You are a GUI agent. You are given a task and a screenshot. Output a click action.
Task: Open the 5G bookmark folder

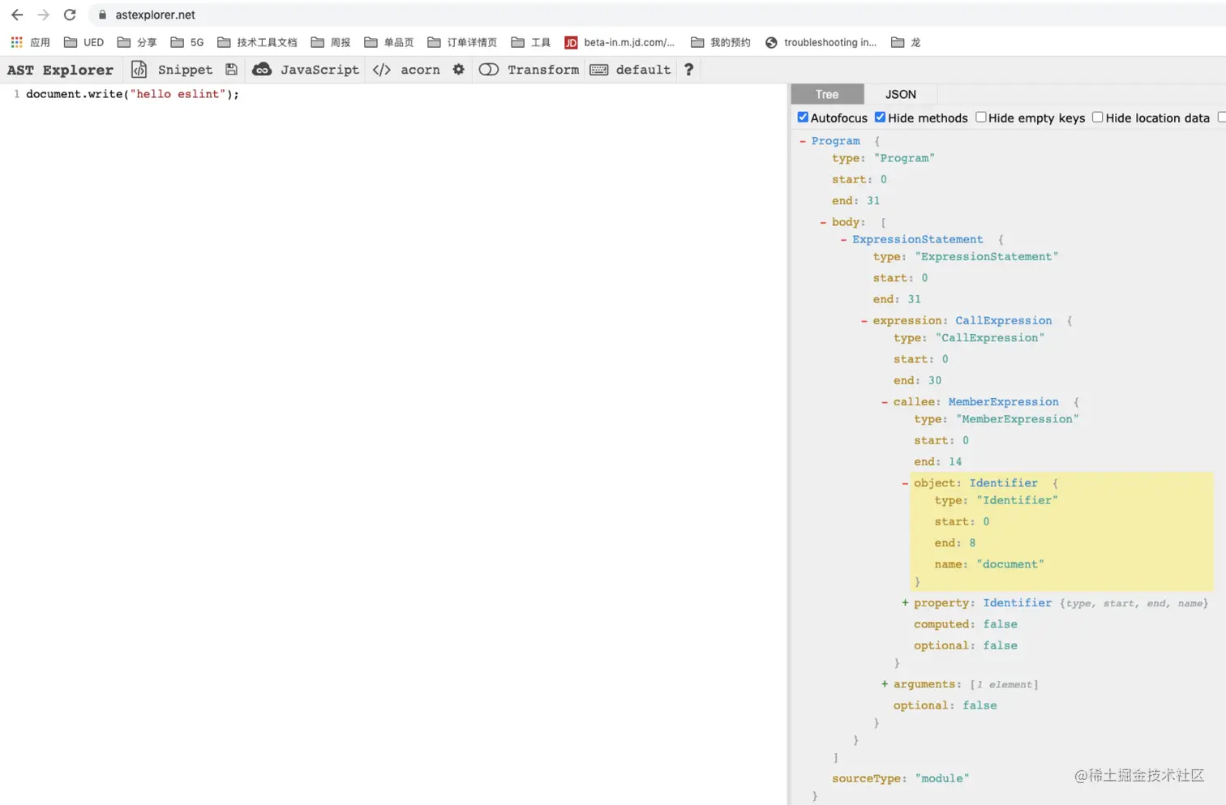tap(187, 42)
